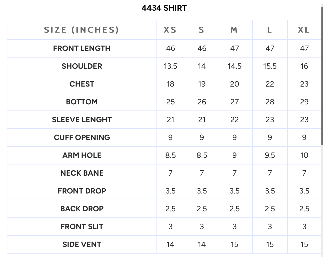Click the SIDE VENT row label

[82, 244]
